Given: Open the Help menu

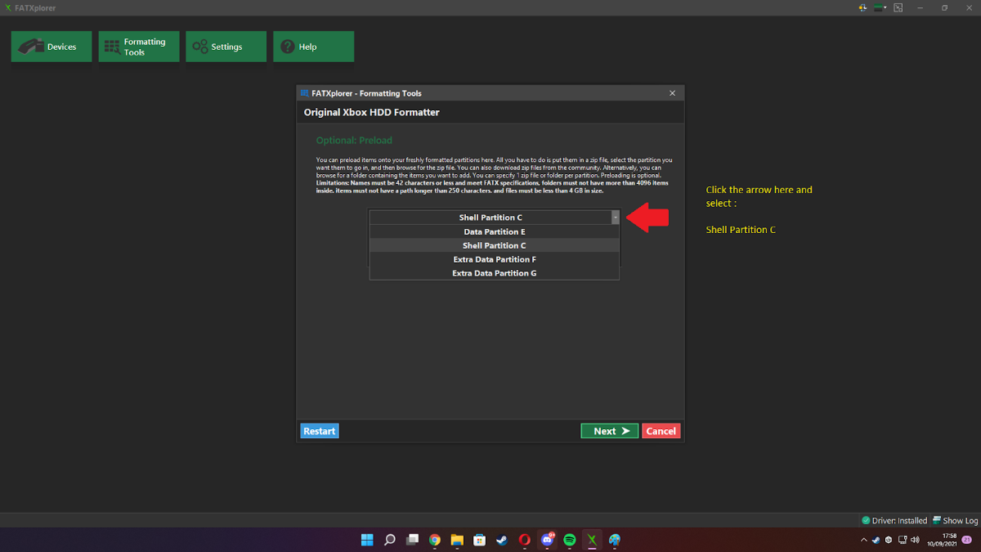Looking at the screenshot, I should [x=314, y=47].
